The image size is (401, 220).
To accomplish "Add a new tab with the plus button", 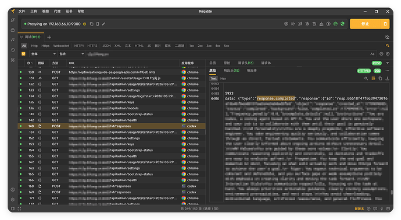I will (49, 37).
